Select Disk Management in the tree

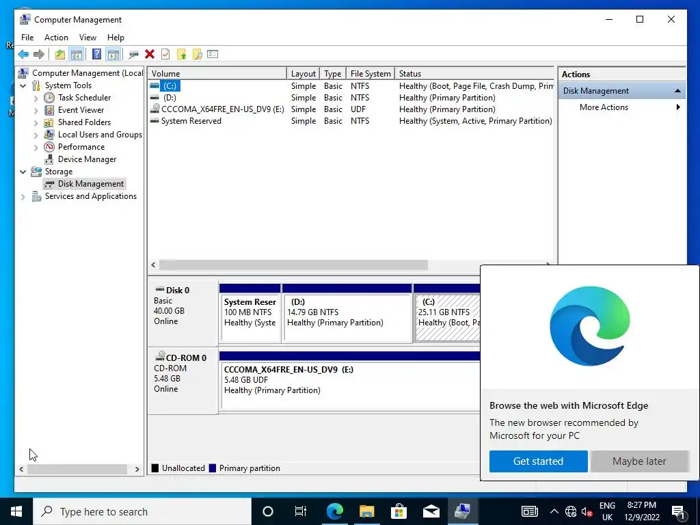click(x=91, y=184)
